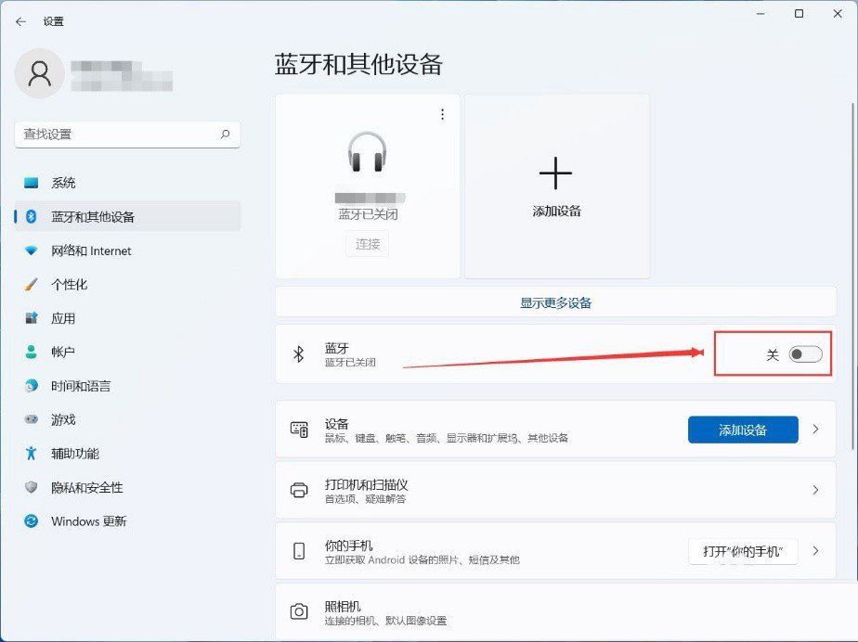Click the 添加设备 label in the device card
The height and width of the screenshot is (642, 858).
point(556,212)
